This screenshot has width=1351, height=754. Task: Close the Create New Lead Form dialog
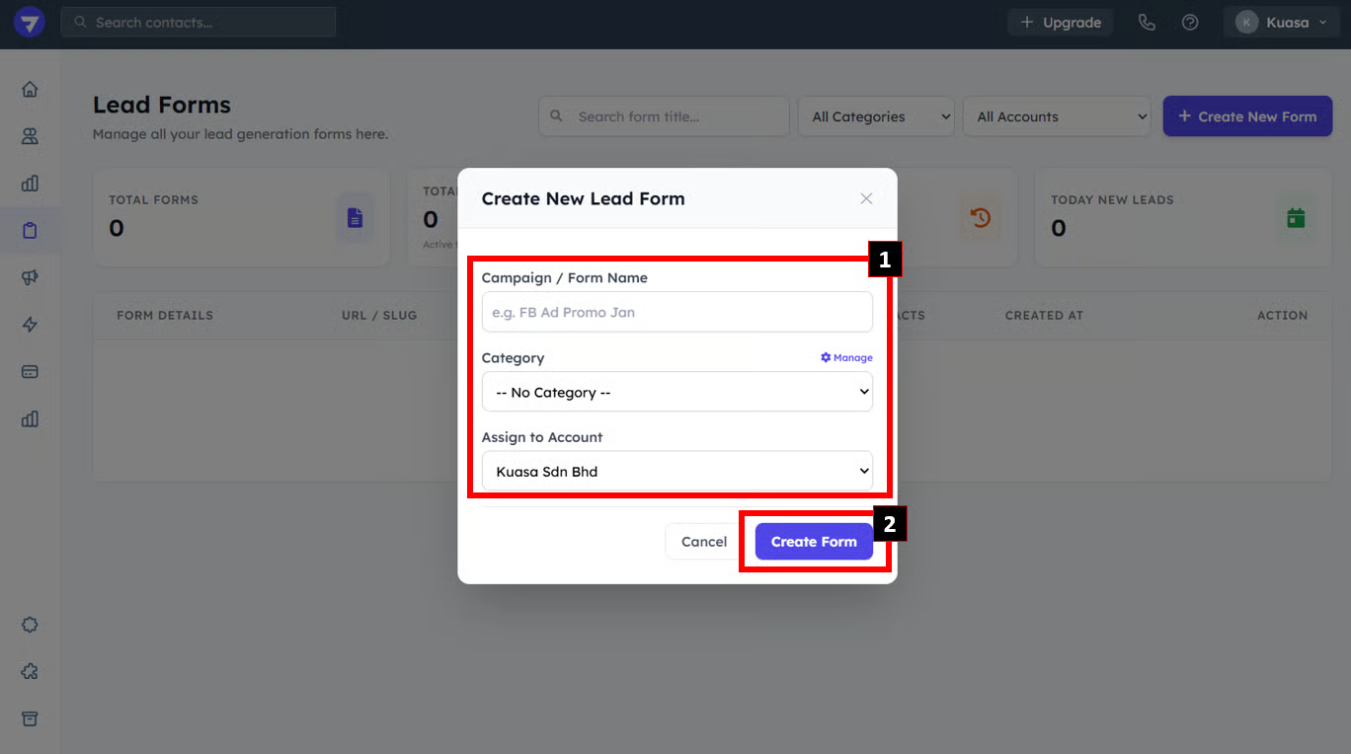tap(866, 198)
